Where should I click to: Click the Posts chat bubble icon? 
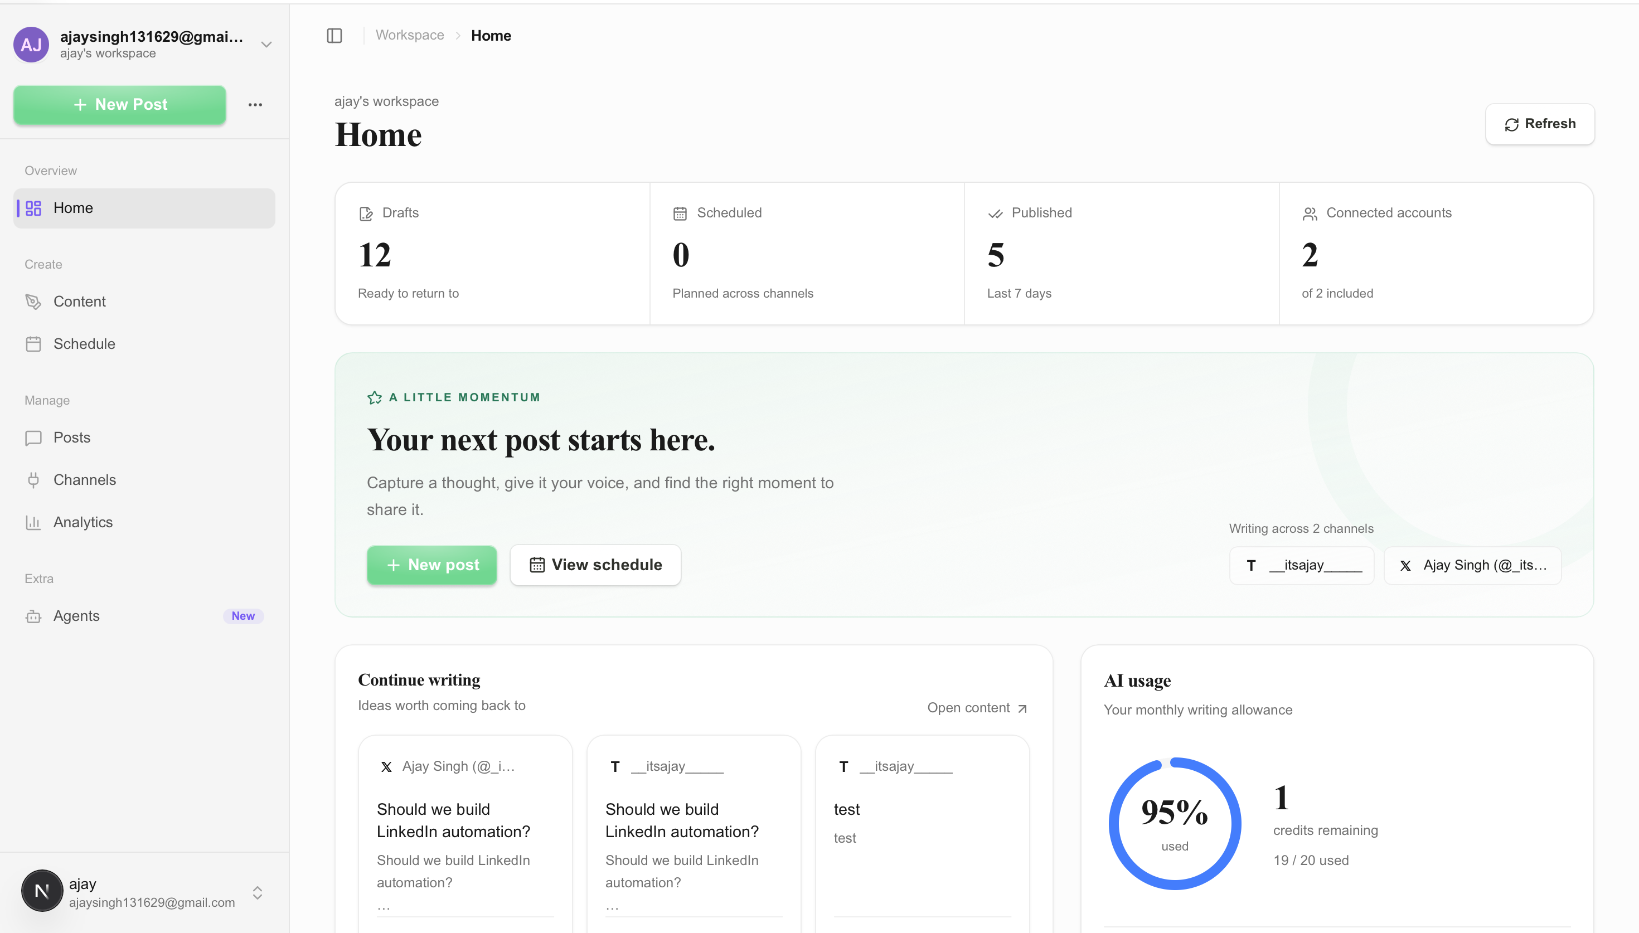click(33, 438)
